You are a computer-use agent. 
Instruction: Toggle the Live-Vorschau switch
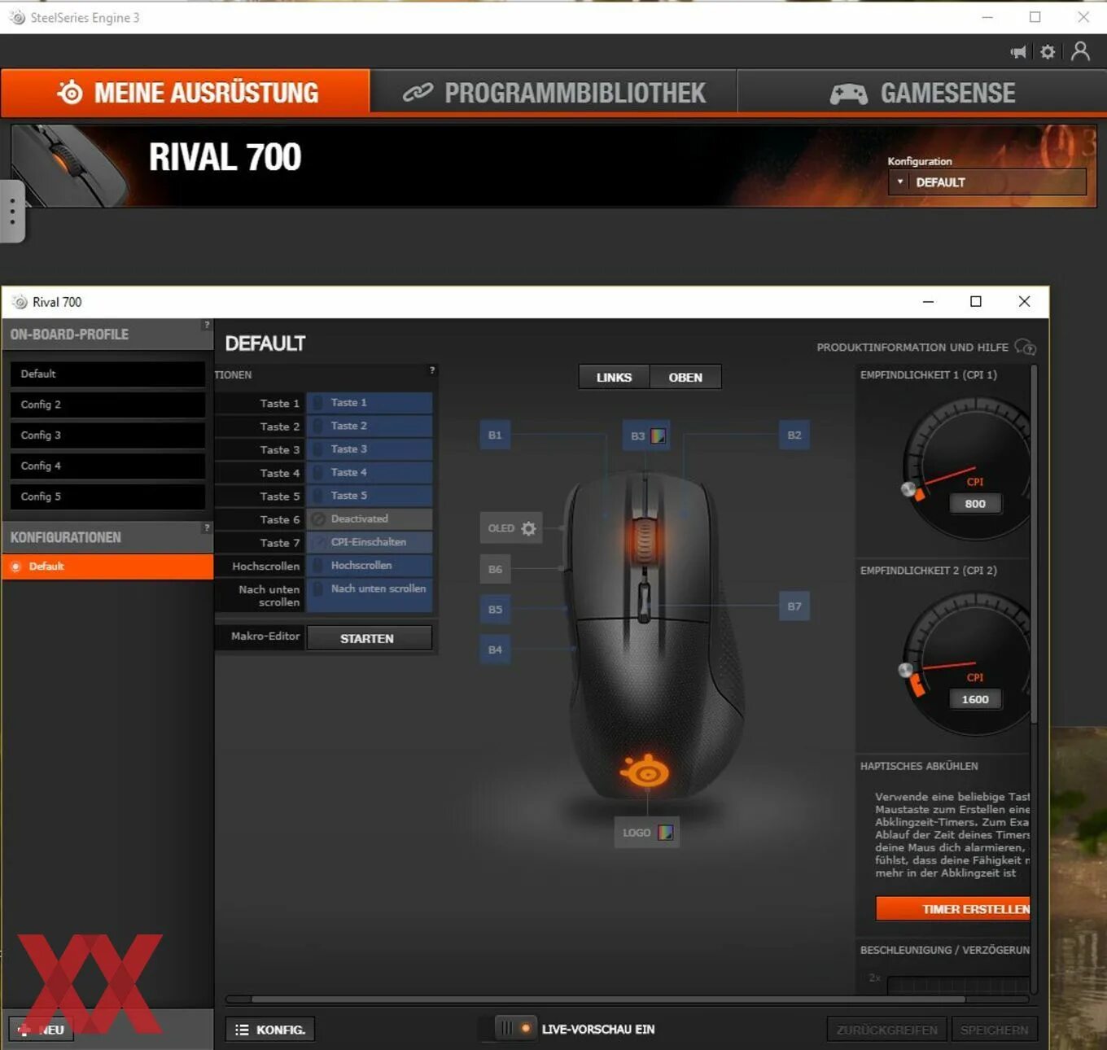(514, 1029)
